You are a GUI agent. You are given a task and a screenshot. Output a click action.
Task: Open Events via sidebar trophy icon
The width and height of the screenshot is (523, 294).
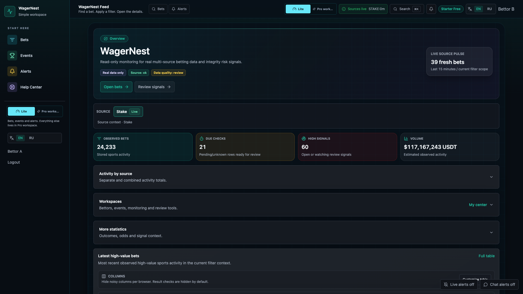coord(12,56)
